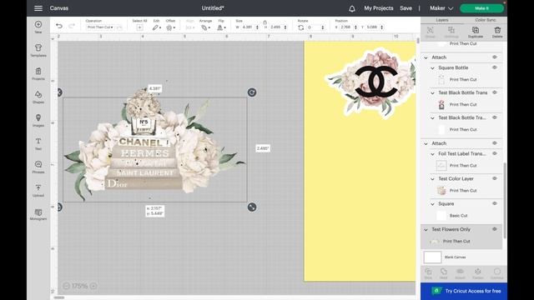The height and width of the screenshot is (300, 534).
Task: Open the Maker machine selector
Action: 441,8
